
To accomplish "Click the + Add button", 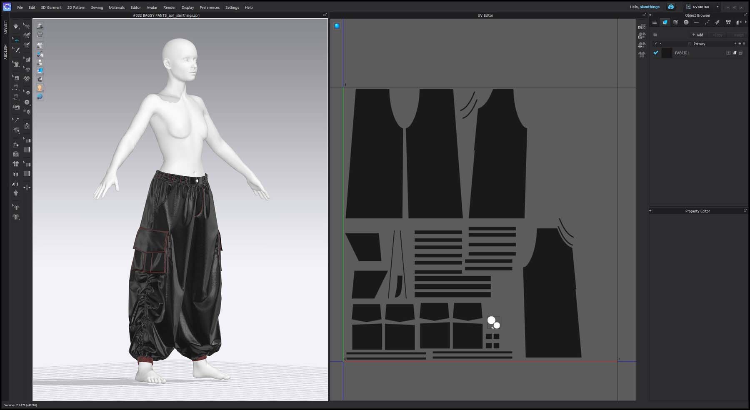I will (x=697, y=35).
